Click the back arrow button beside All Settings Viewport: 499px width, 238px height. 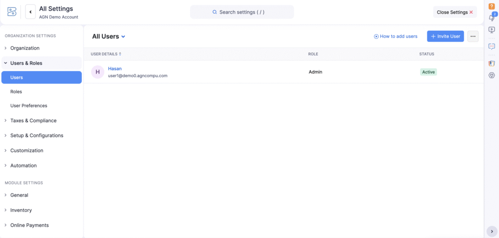coord(31,12)
